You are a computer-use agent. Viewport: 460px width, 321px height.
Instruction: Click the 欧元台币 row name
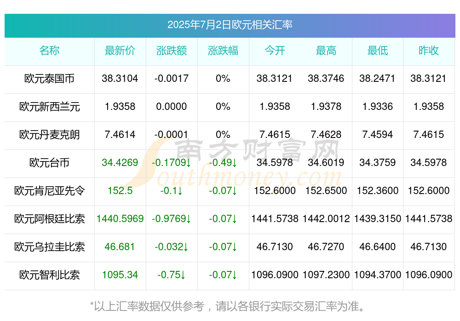tap(49, 162)
